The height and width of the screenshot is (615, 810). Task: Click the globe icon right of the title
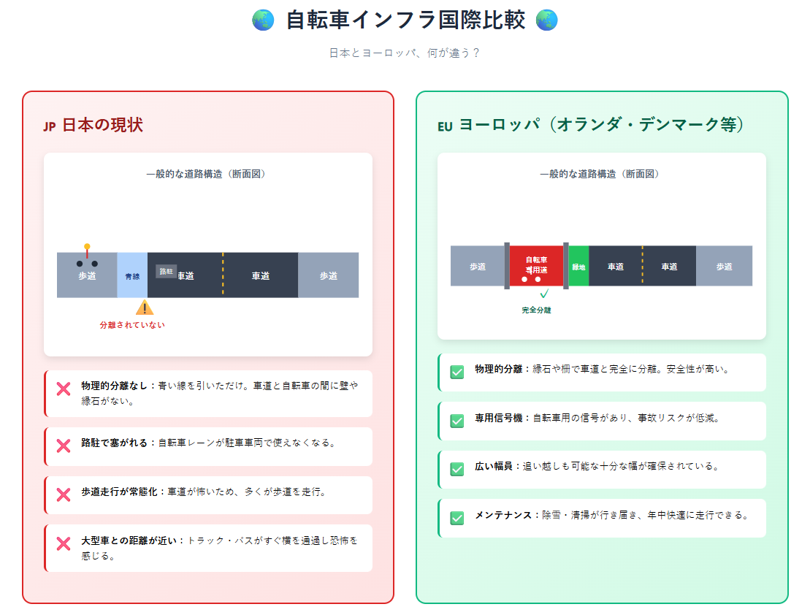[x=546, y=20]
